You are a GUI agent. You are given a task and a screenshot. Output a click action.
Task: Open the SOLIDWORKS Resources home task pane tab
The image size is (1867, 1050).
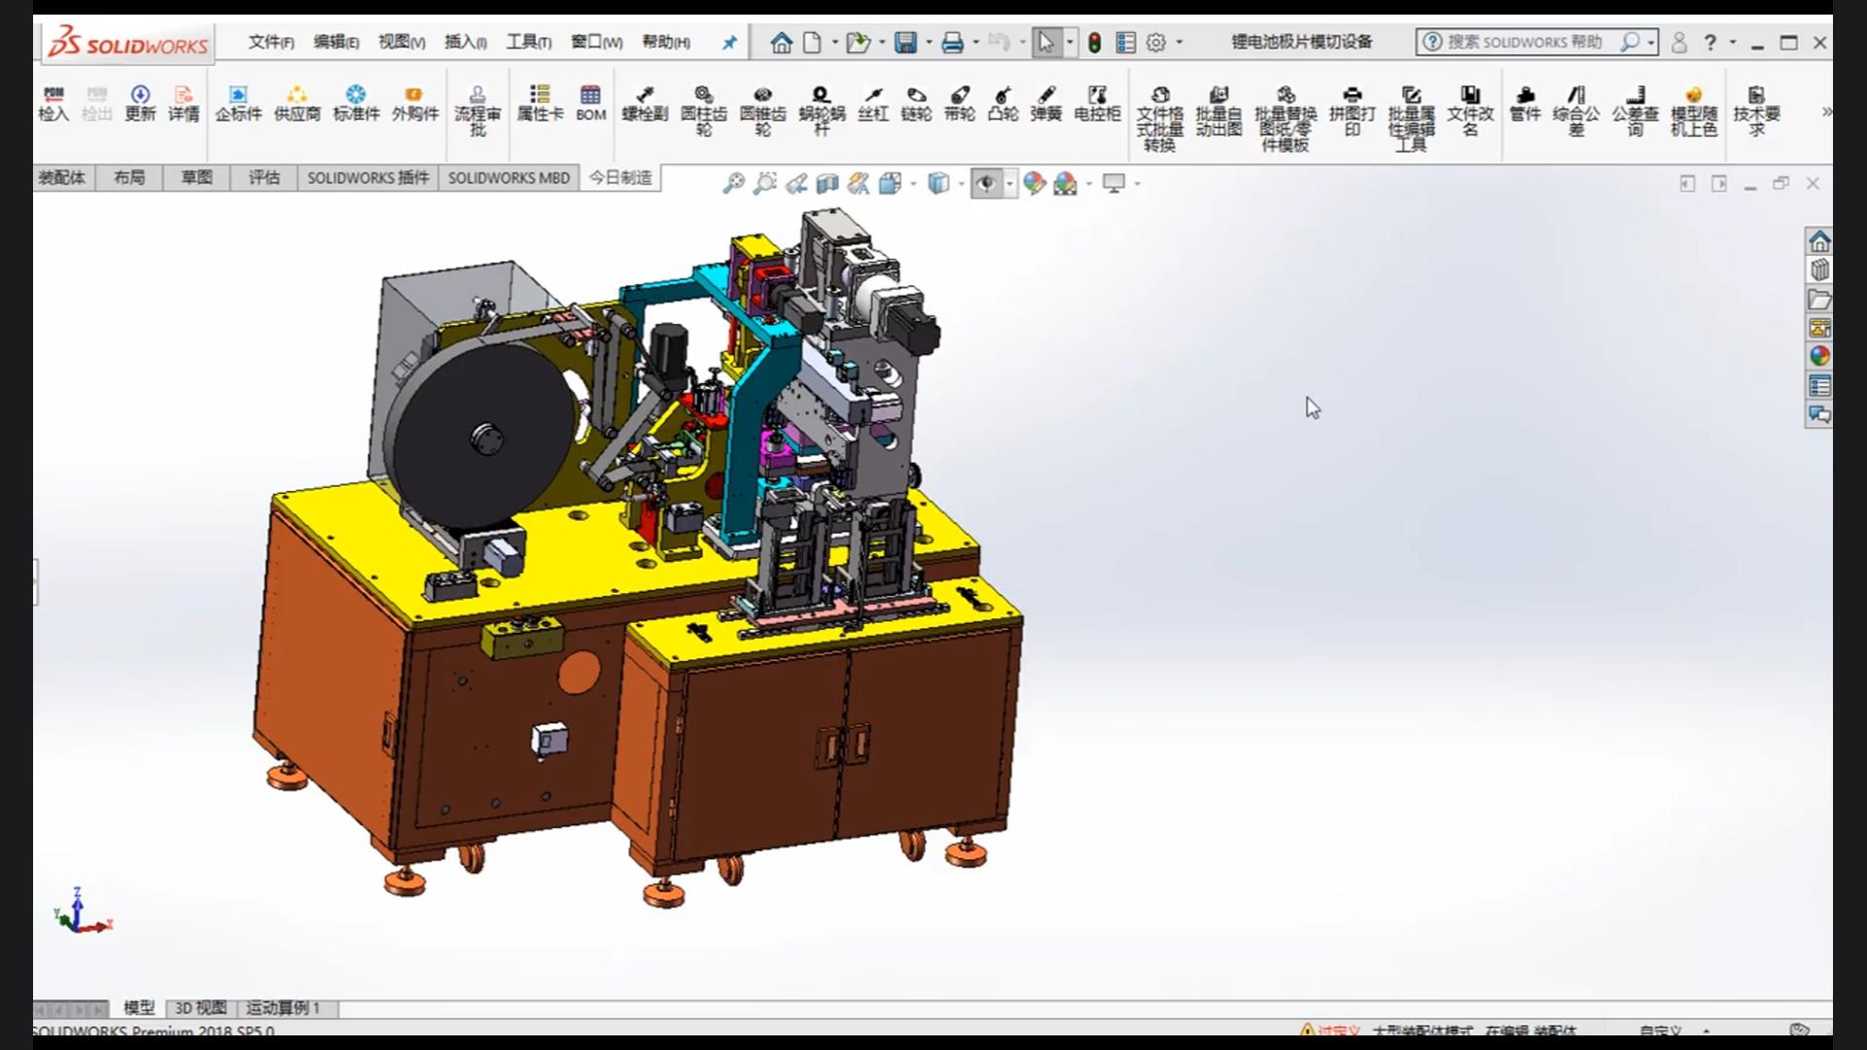(x=1819, y=241)
